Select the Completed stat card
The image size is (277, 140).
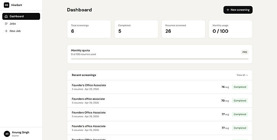[136, 29]
